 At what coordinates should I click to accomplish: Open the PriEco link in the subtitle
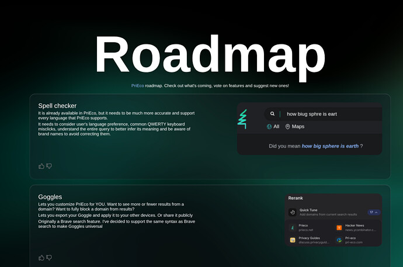pyautogui.click(x=137, y=85)
